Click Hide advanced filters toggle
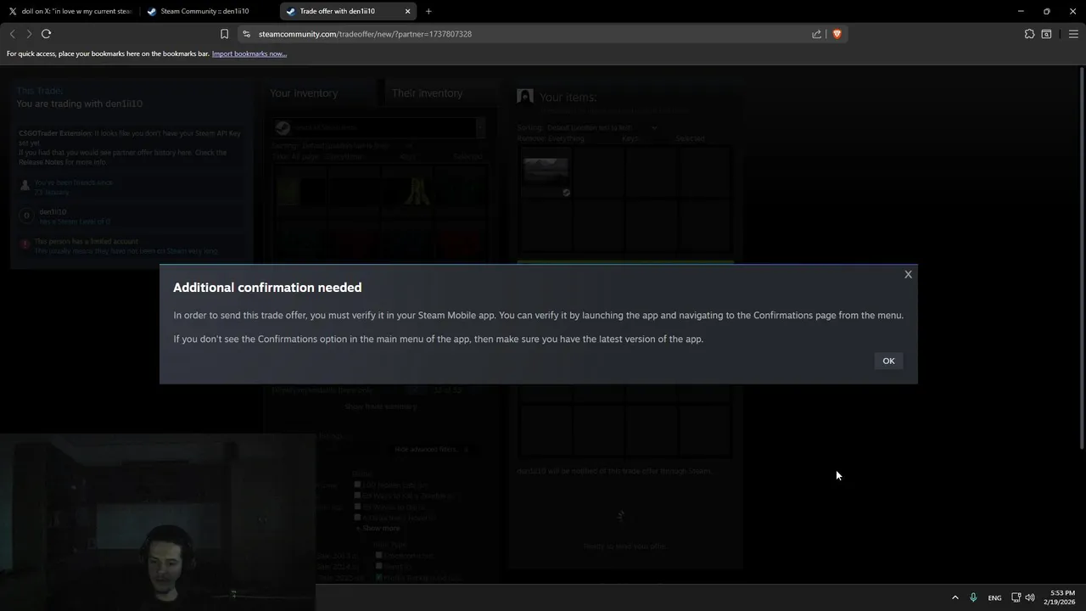Screen dimensions: 1086x611 pos(431,449)
